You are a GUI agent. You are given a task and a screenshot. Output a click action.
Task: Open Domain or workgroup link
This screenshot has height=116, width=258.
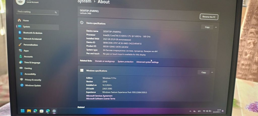pyautogui.click(x=105, y=61)
